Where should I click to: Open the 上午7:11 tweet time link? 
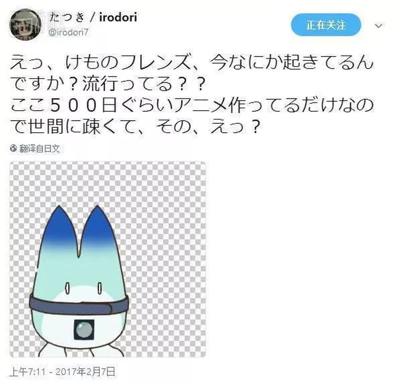click(x=27, y=371)
